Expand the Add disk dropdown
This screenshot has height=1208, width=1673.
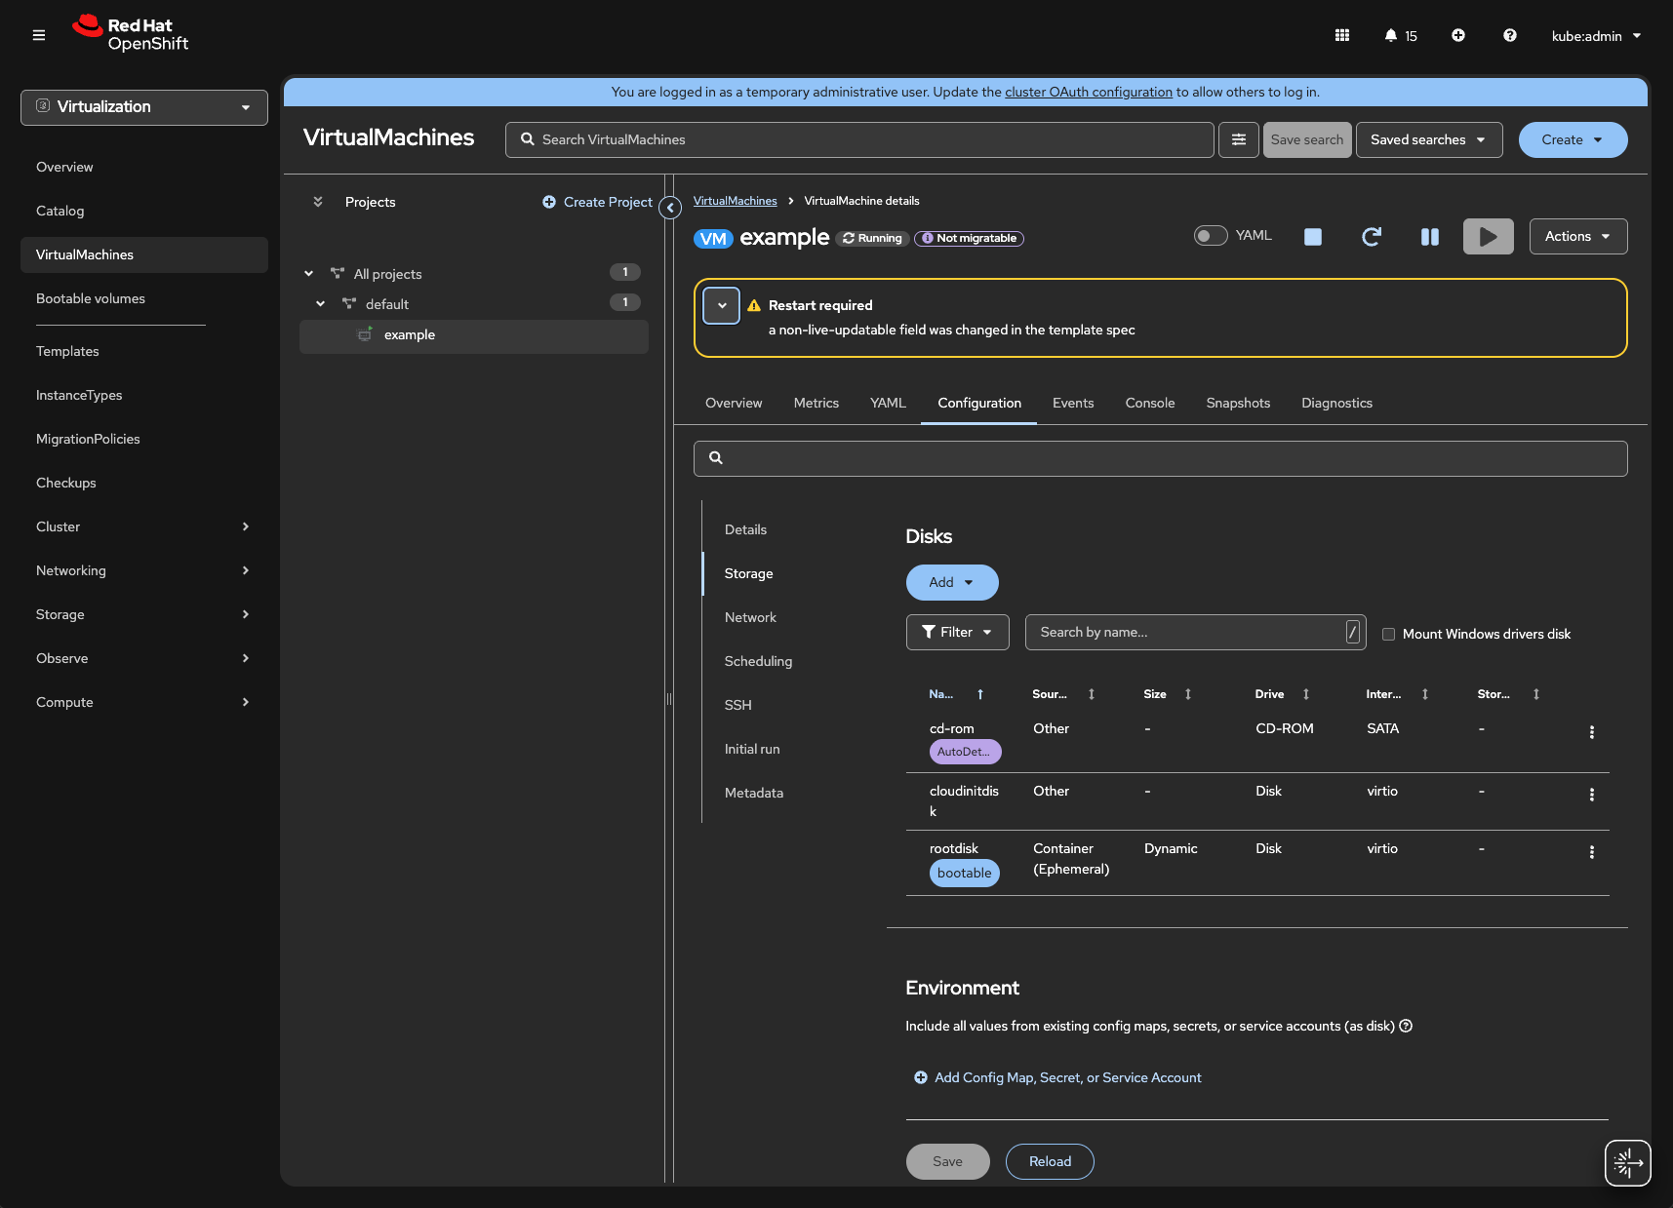pyautogui.click(x=951, y=582)
